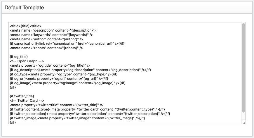
Task: Click the og:type conditional line
Action: [64, 74]
